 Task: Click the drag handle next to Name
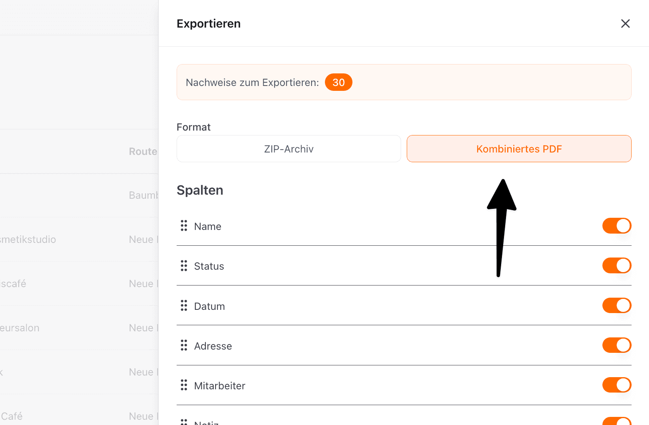(x=184, y=226)
